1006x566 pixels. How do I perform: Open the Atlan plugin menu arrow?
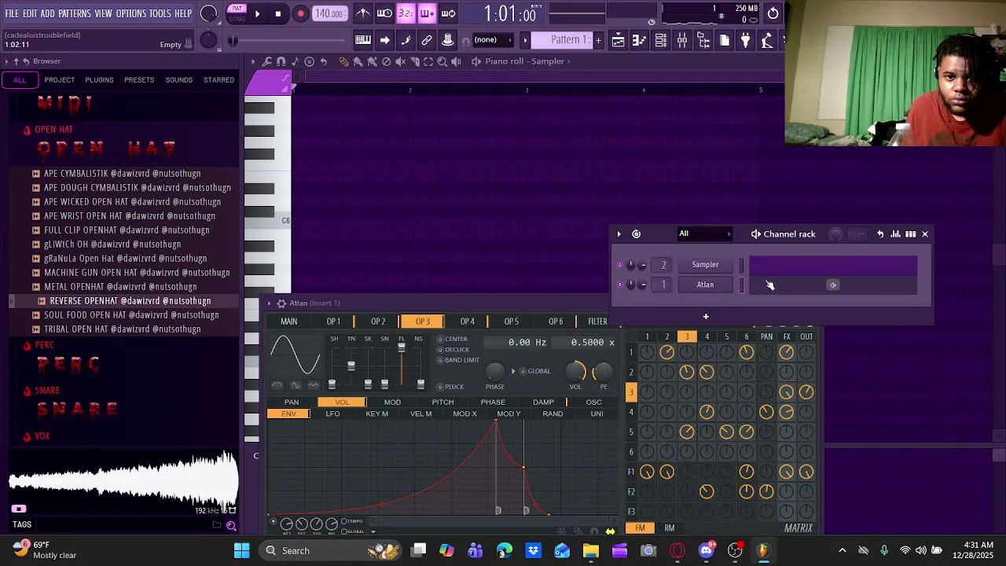click(x=269, y=303)
